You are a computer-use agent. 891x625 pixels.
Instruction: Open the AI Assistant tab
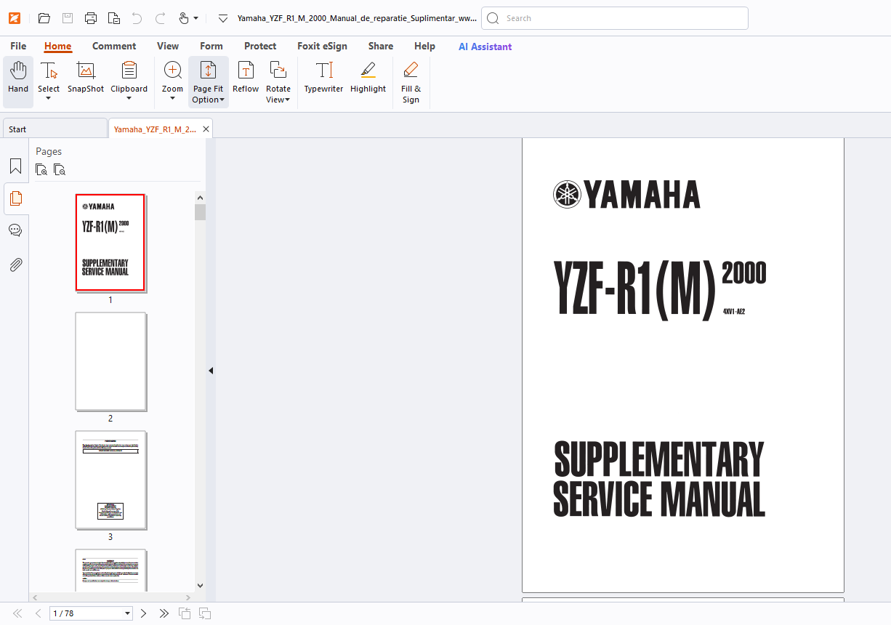tap(485, 47)
